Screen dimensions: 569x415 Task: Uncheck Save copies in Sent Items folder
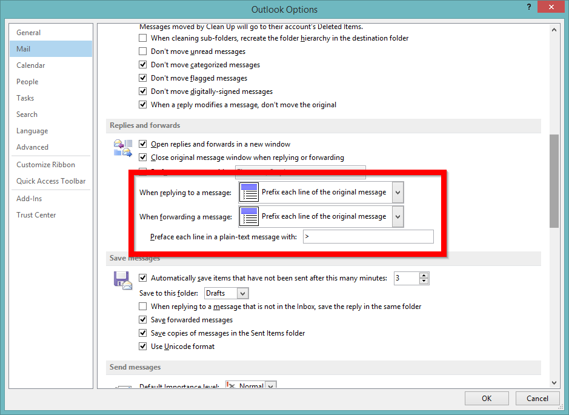tap(143, 333)
